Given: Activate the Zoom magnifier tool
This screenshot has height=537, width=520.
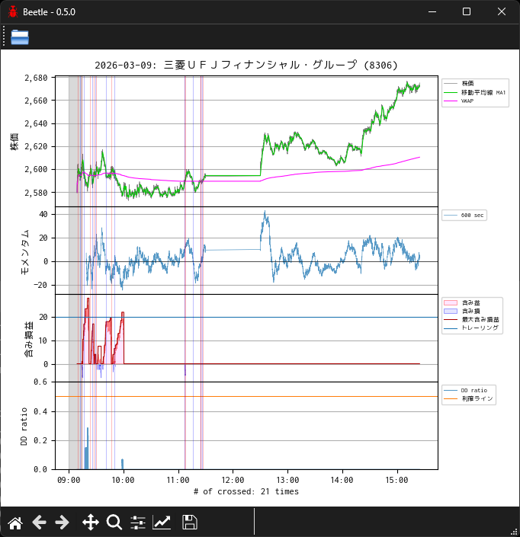Looking at the screenshot, I should click(x=114, y=523).
